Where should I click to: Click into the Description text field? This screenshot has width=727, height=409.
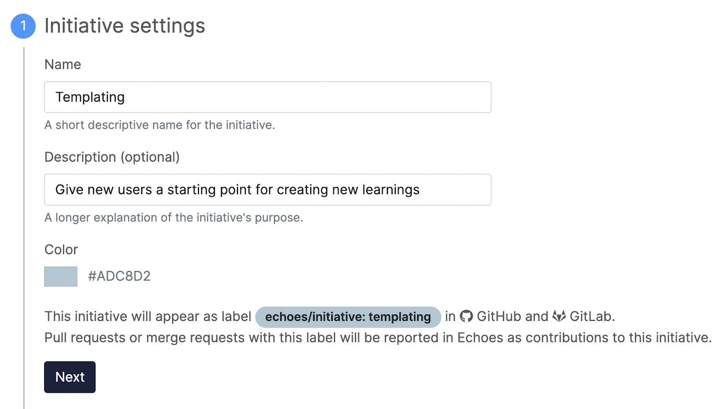pyautogui.click(x=268, y=190)
